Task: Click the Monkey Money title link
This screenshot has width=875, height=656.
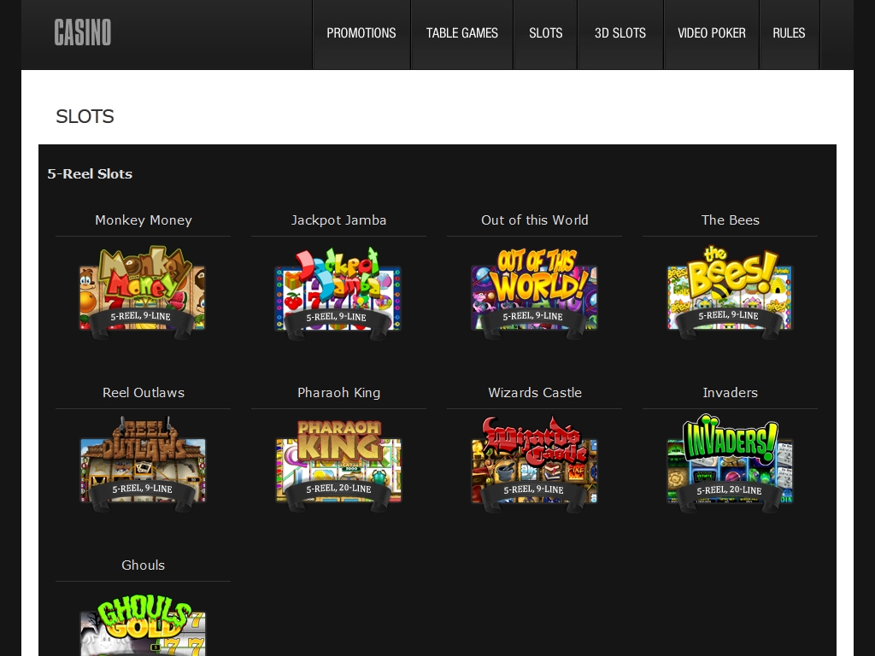Action: (x=143, y=220)
